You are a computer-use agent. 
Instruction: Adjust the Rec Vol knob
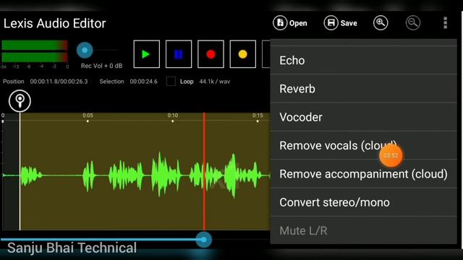(85, 50)
